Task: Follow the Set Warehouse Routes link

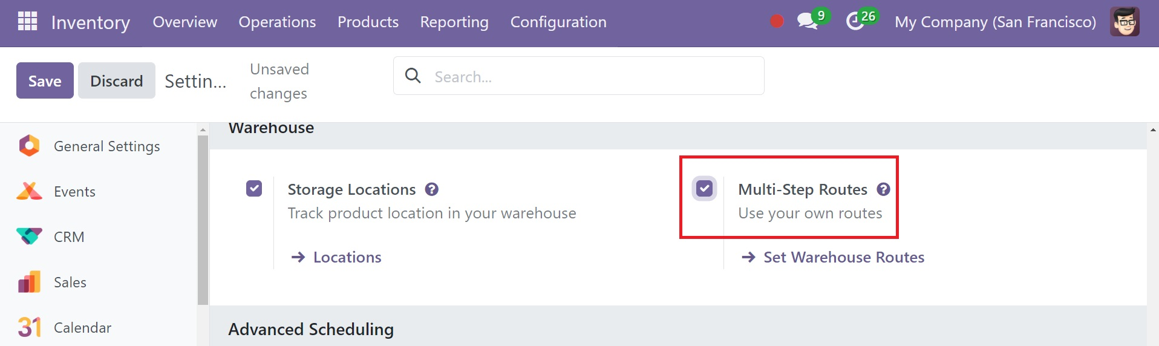Action: (x=843, y=257)
